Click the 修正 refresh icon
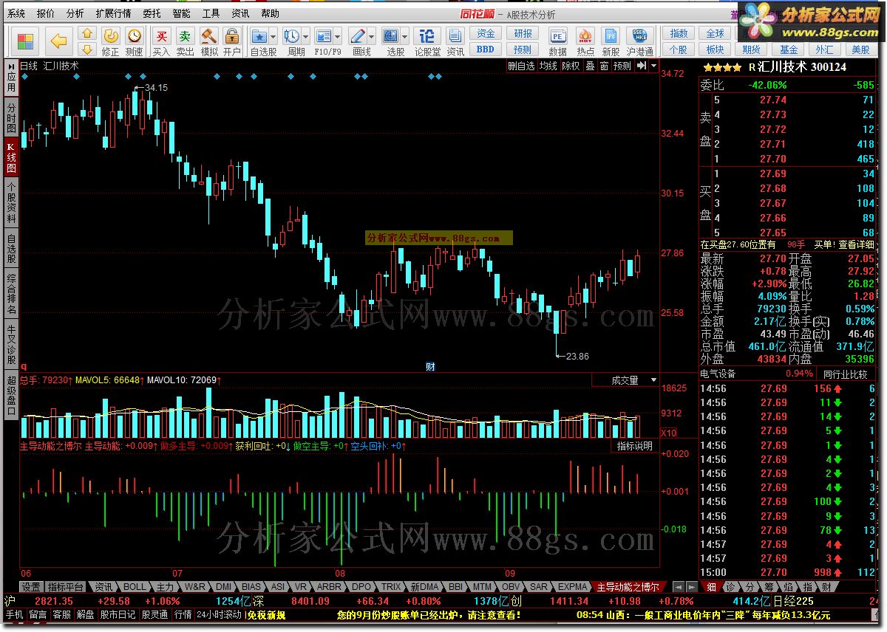887x632 pixels. 110,35
